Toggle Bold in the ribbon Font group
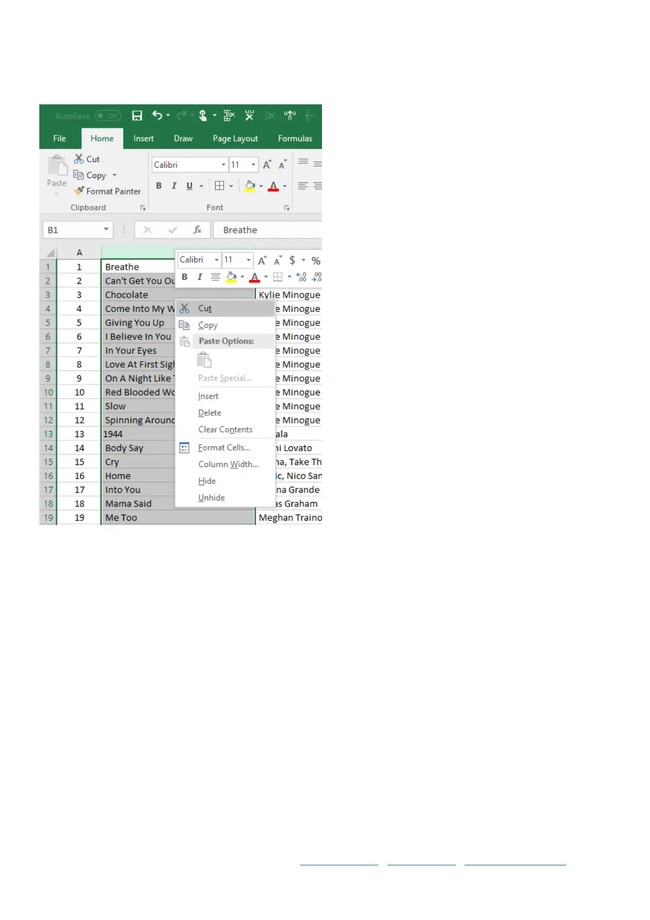 159,186
